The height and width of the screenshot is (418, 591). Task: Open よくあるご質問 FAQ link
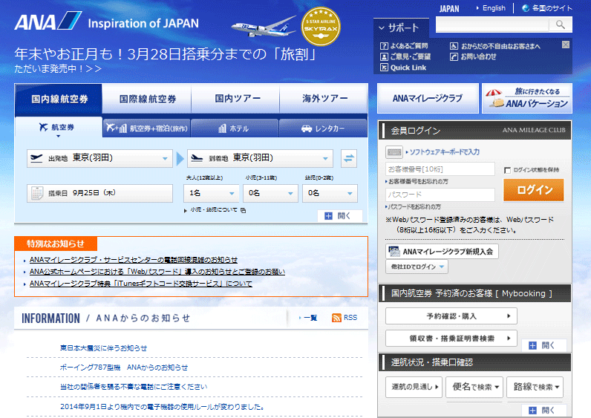(x=404, y=46)
